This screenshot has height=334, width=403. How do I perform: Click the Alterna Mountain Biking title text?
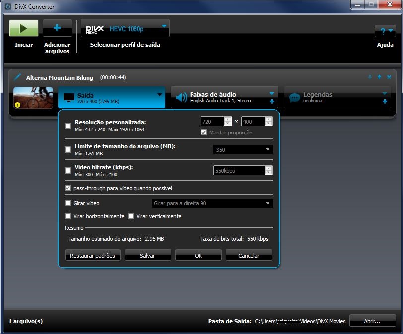click(60, 77)
